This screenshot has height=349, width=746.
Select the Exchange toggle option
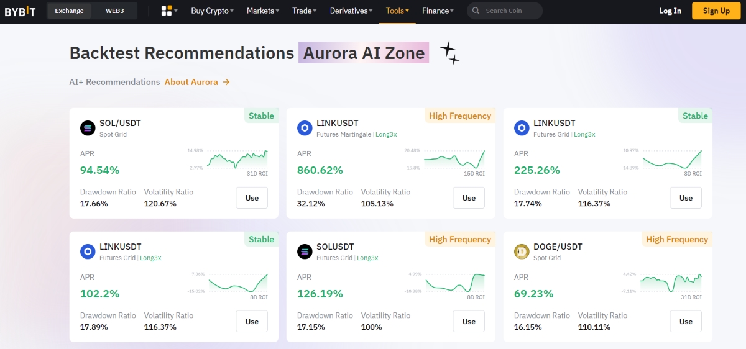pos(69,11)
